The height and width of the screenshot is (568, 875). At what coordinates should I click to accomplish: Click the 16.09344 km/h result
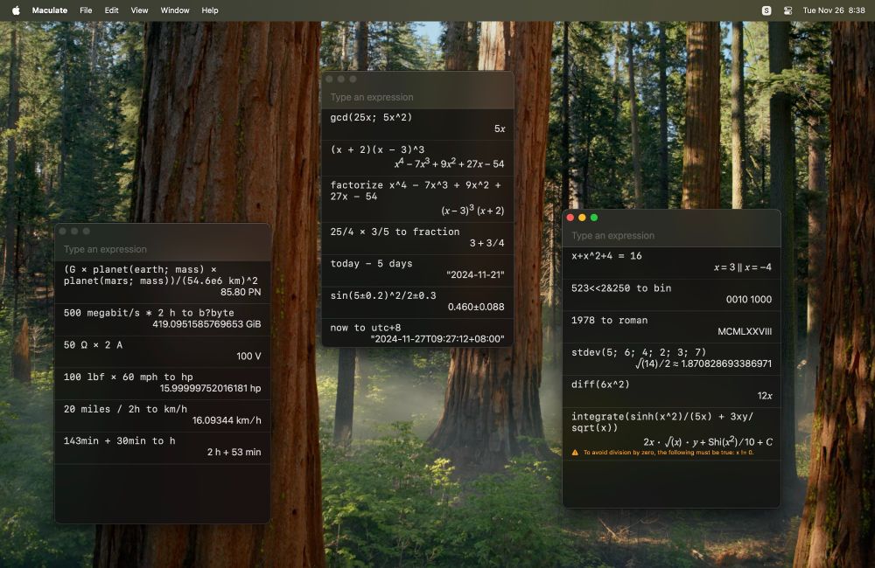click(x=227, y=420)
